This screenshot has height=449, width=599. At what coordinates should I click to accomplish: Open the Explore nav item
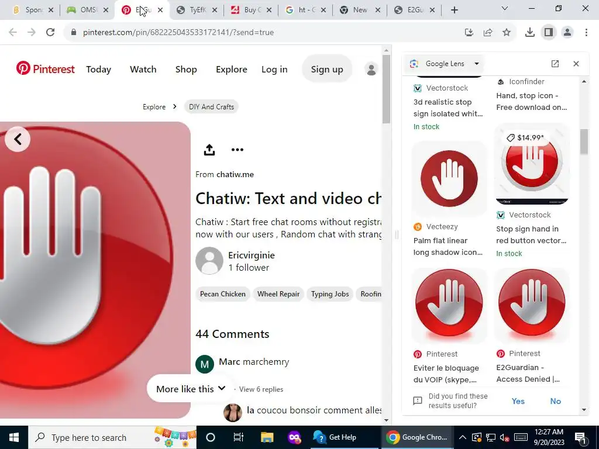click(232, 69)
